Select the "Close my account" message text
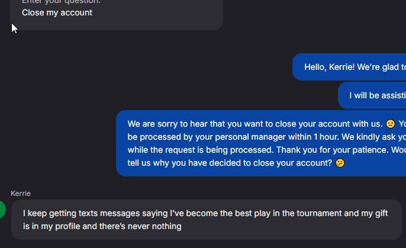 pyautogui.click(x=57, y=12)
